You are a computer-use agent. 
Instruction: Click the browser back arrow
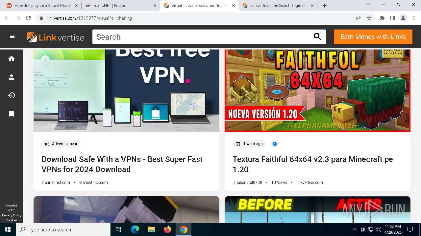click(7, 18)
